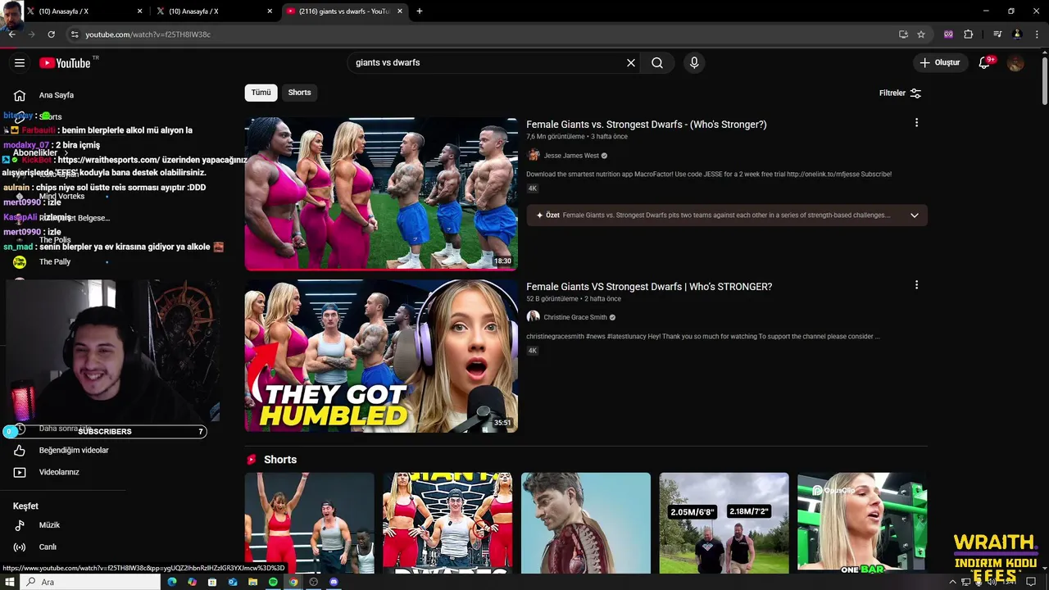
Task: Clear the search query with the X icon
Action: click(x=631, y=63)
